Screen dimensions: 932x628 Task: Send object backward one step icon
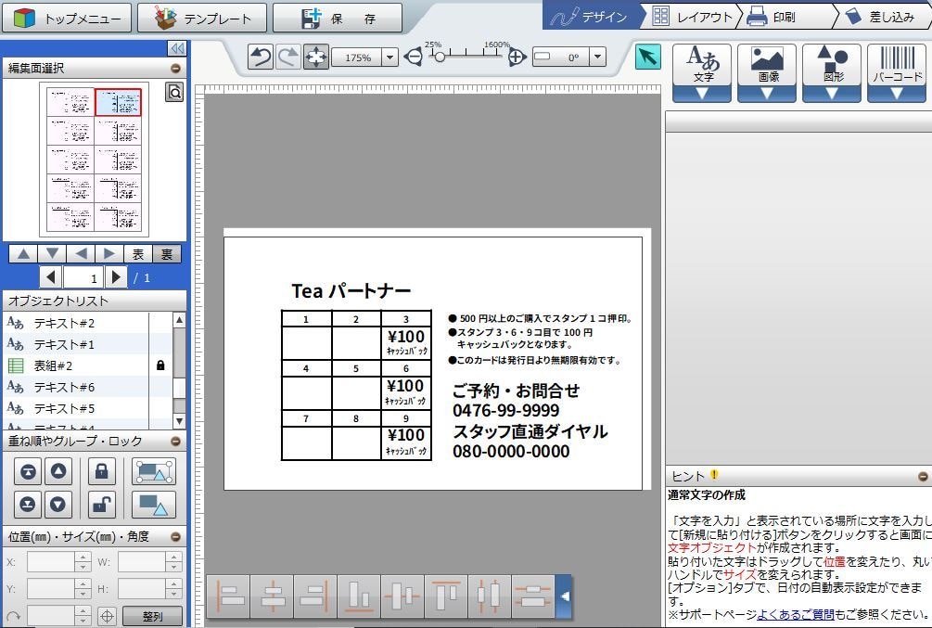[58, 505]
